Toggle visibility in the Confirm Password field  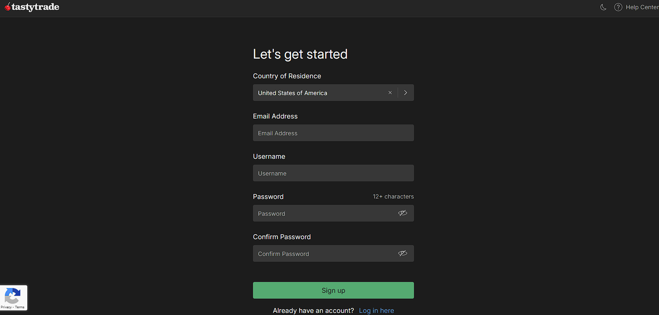403,253
